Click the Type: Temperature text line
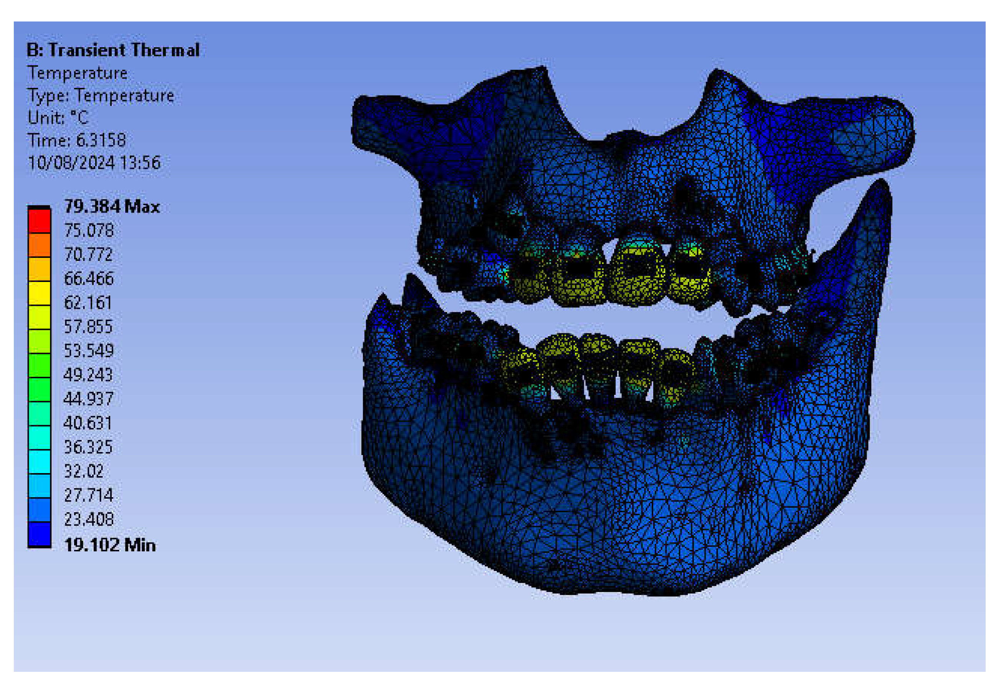 100,96
